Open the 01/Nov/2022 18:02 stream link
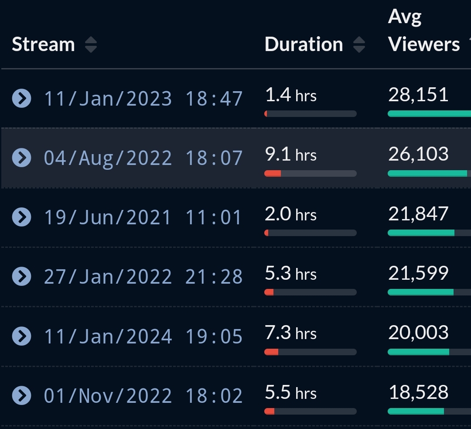 click(x=143, y=396)
